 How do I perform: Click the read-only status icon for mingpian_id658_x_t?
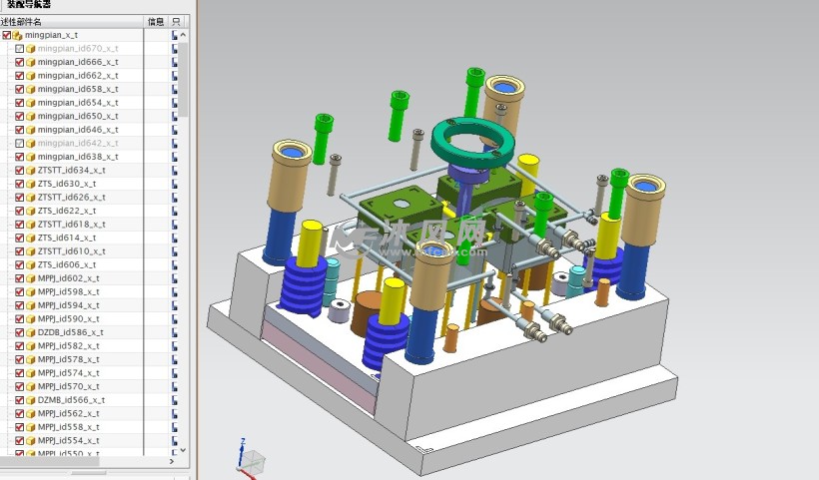tap(176, 89)
